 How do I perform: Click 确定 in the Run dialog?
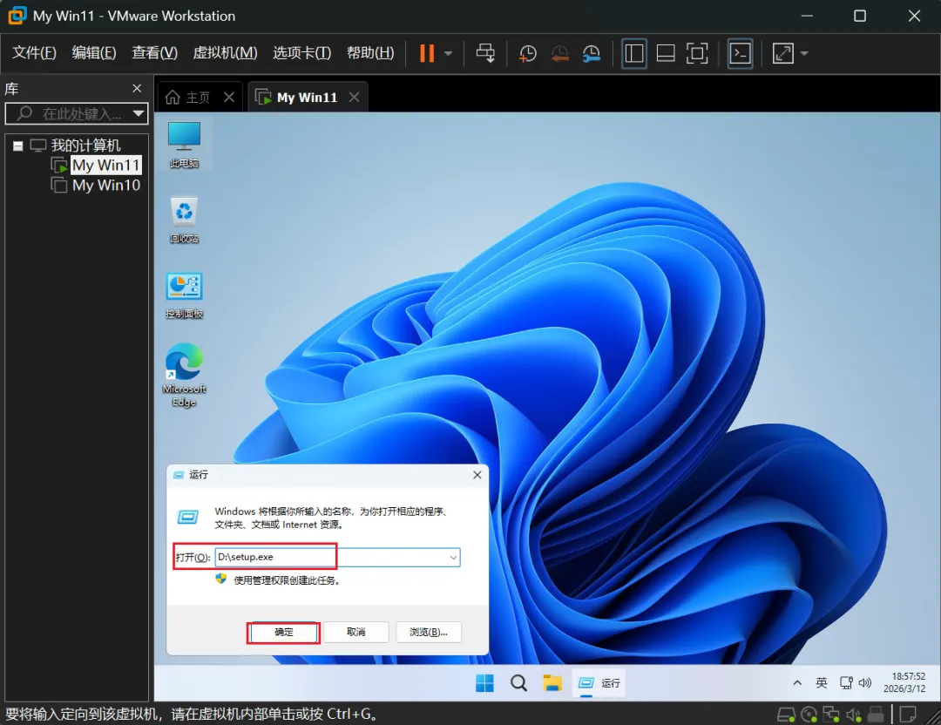tap(284, 632)
